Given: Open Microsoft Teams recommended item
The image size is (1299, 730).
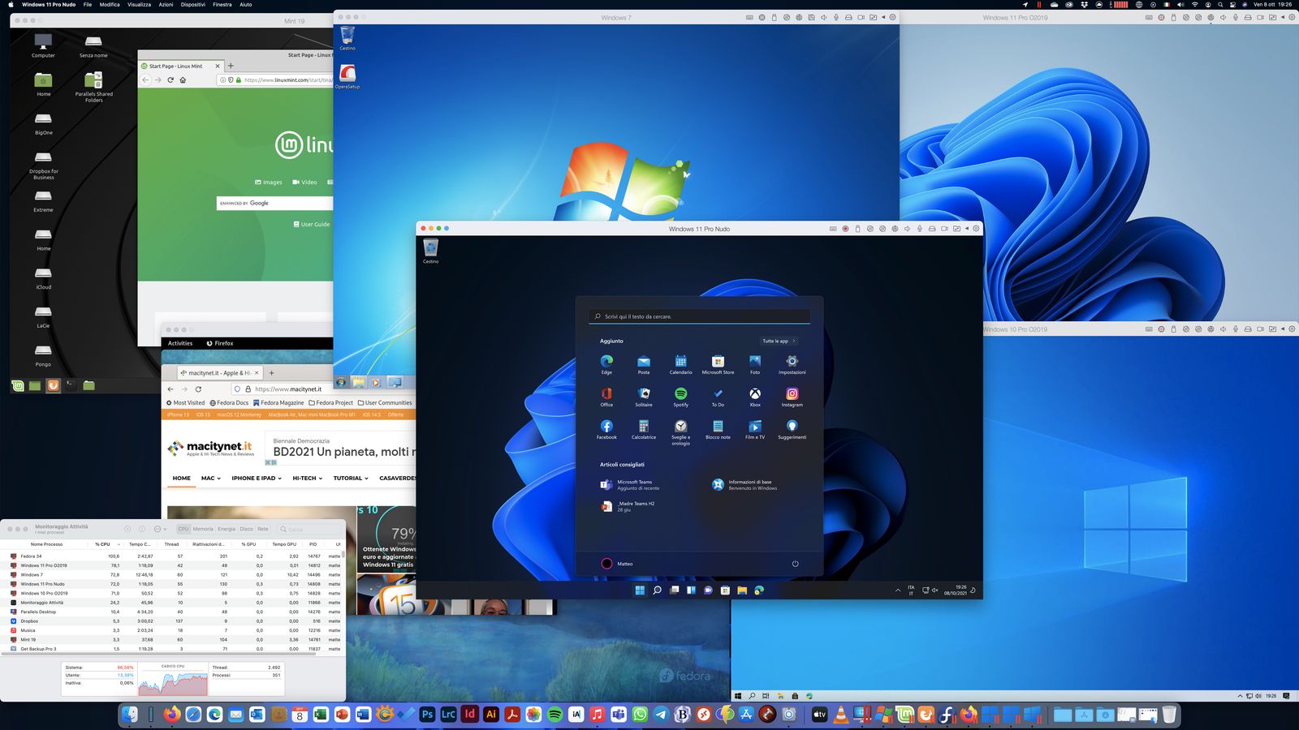Looking at the screenshot, I should point(630,484).
